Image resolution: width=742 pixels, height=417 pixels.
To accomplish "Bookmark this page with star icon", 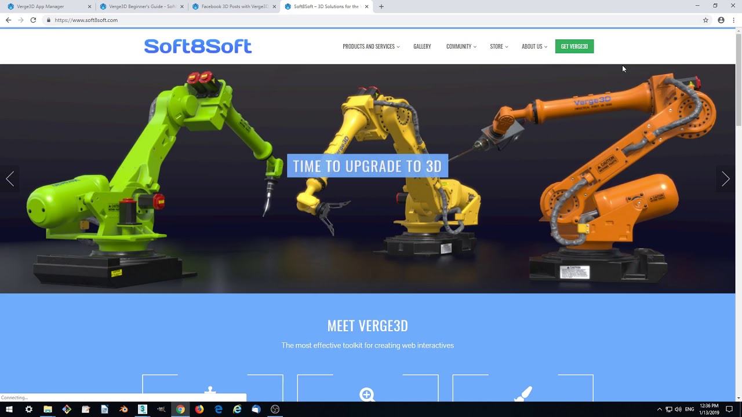I will click(x=705, y=20).
